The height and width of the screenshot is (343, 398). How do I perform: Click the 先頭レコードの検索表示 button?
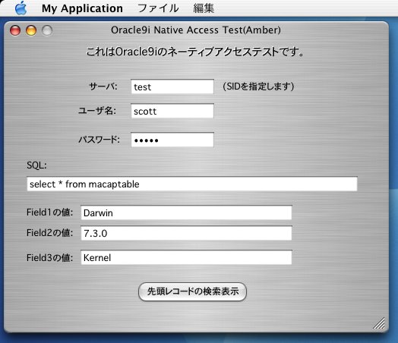(192, 292)
